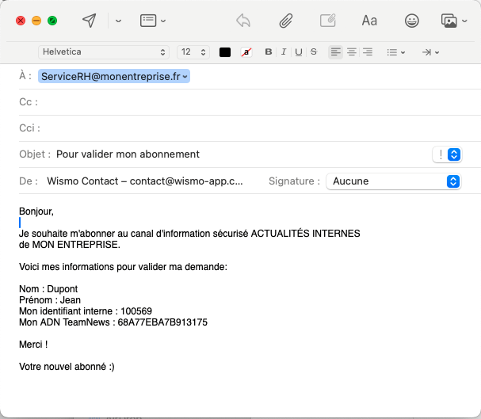Screen dimensions: 481x419
Task: Open the Signature popup set to Aucune
Action: coord(393,181)
